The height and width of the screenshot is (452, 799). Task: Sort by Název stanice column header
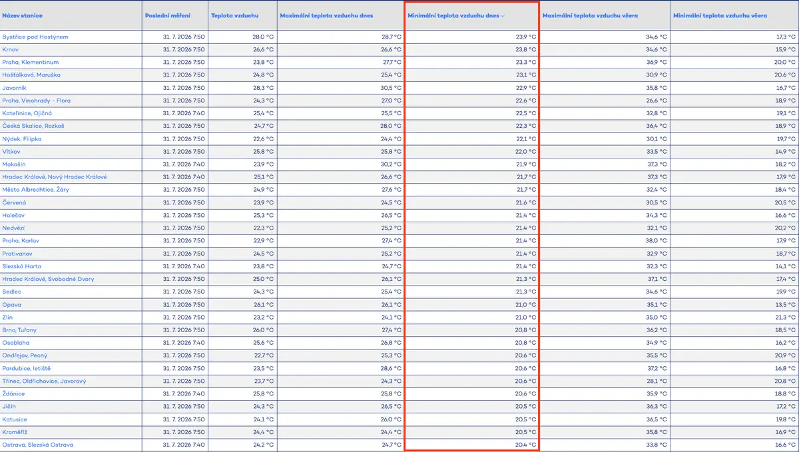point(18,15)
